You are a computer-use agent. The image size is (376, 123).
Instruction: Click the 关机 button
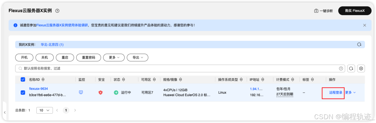pos(45,58)
